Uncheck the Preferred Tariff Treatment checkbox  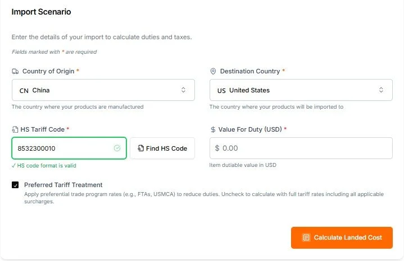pos(15,185)
